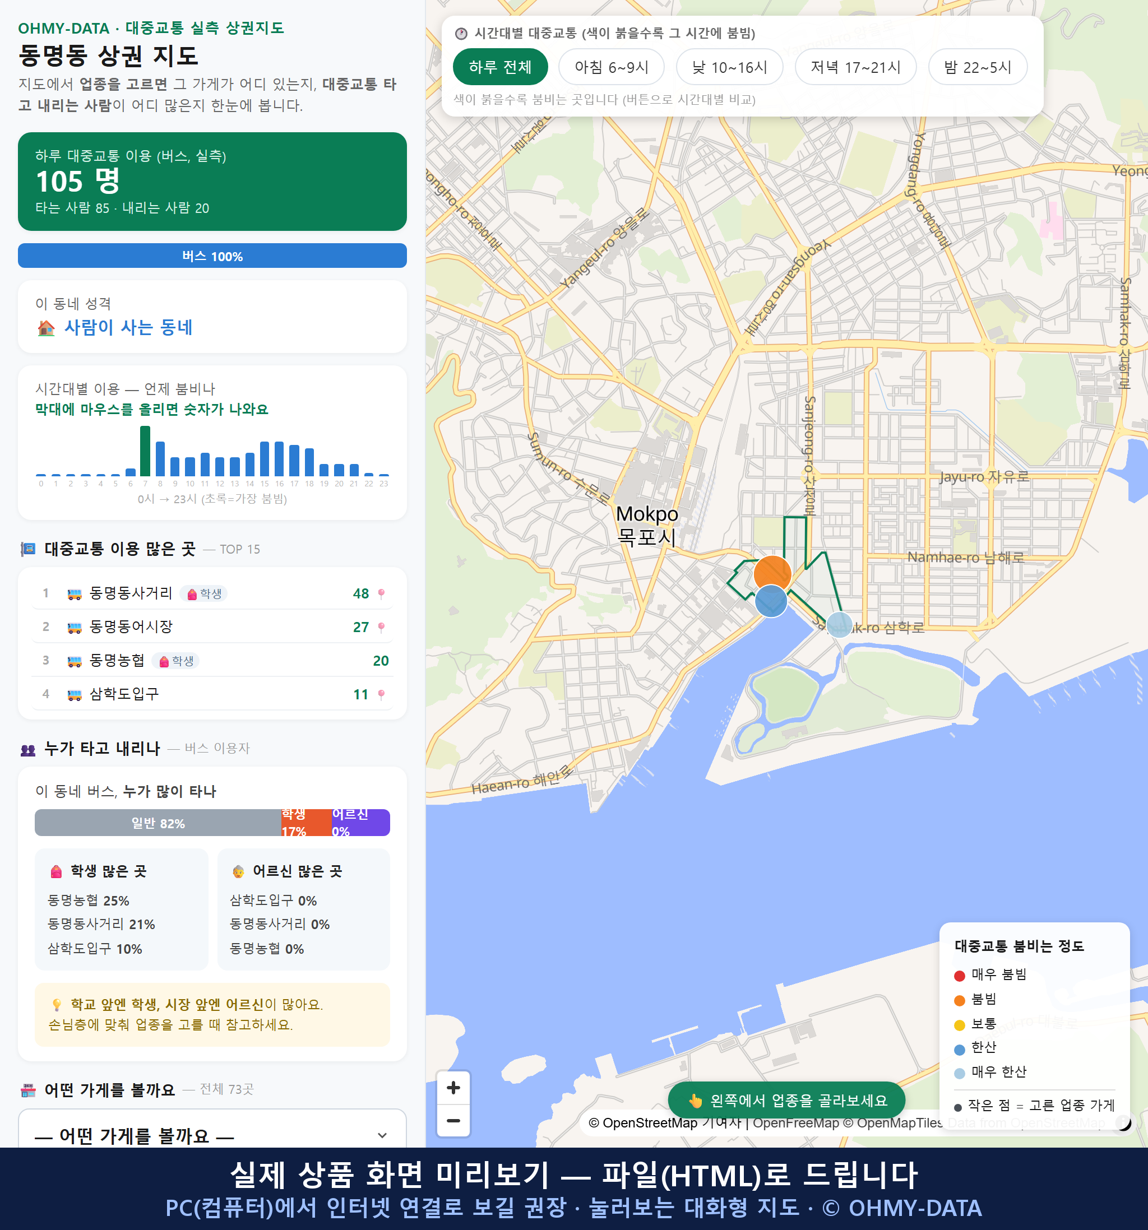Click the count 48 in 동명동사거리 row

click(361, 594)
